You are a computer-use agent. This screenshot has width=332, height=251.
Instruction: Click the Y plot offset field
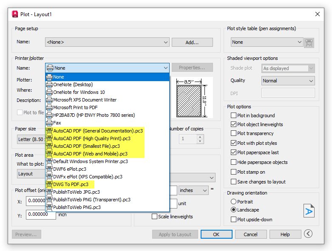(41, 214)
